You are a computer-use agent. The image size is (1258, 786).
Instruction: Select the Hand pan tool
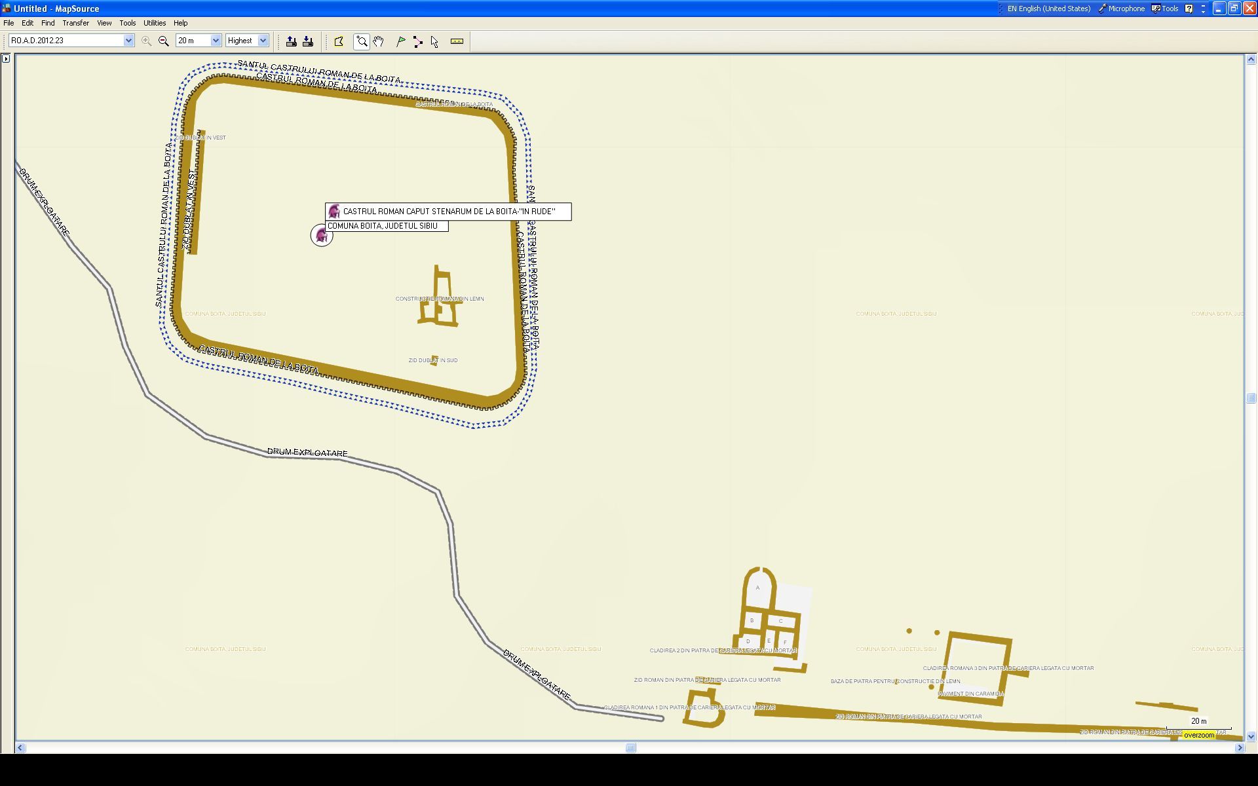tap(378, 41)
